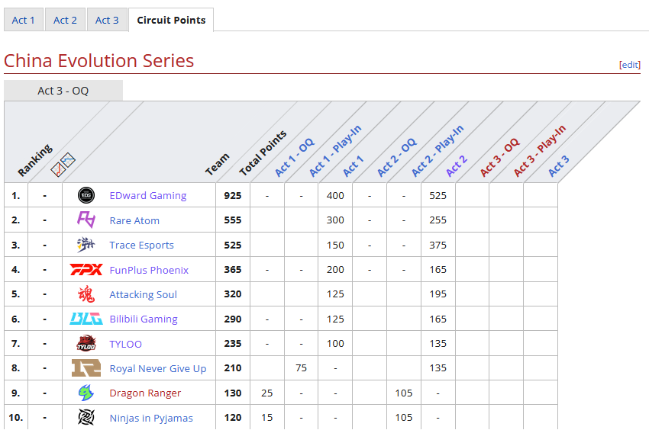Open the Royal Never Give Up link

pyautogui.click(x=158, y=368)
